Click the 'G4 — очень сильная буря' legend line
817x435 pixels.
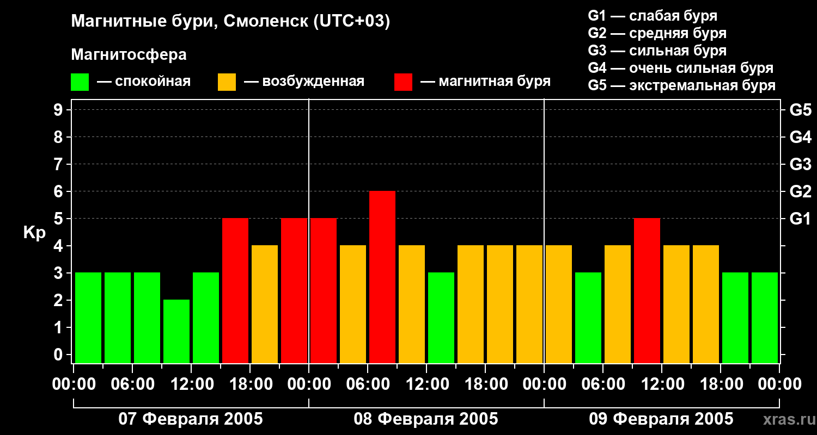[681, 68]
